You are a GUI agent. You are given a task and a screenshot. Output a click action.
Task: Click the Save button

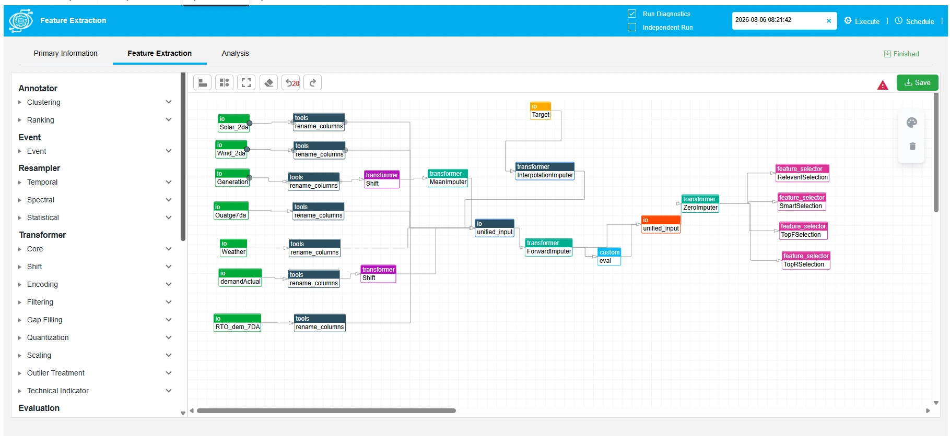pyautogui.click(x=917, y=82)
